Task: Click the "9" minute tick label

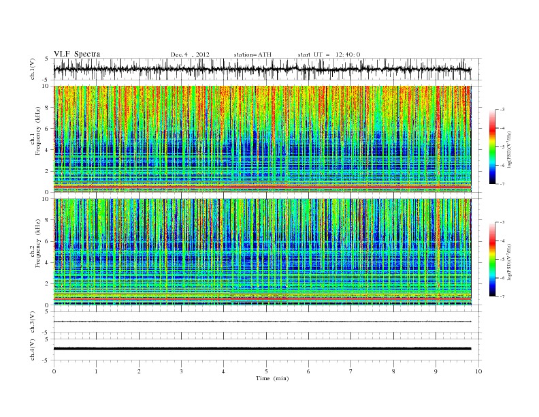Action: tap(436, 371)
